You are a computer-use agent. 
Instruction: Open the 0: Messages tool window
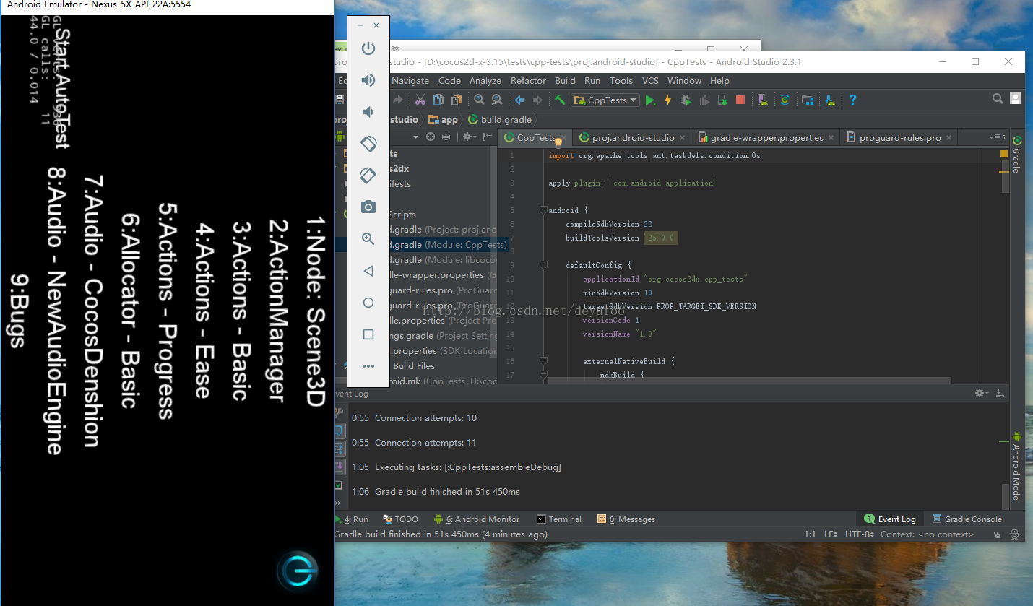pyautogui.click(x=626, y=519)
